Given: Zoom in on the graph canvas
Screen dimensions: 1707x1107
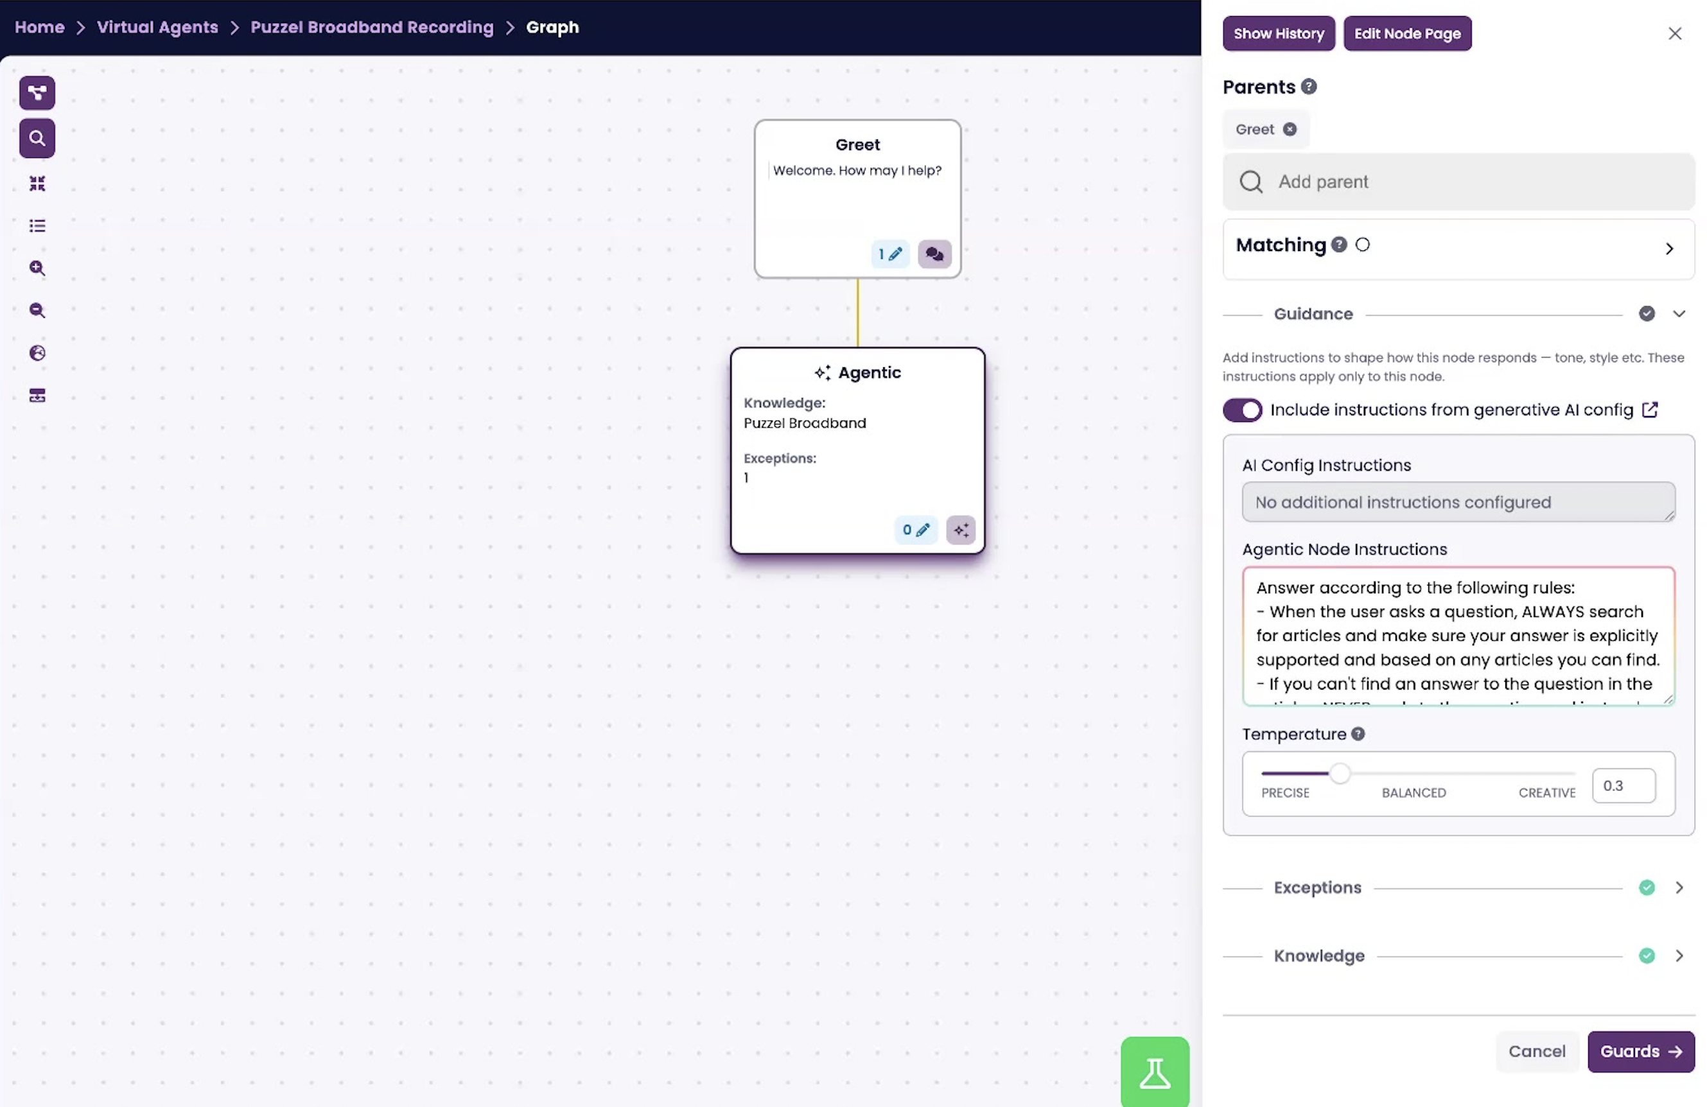Looking at the screenshot, I should pos(37,268).
